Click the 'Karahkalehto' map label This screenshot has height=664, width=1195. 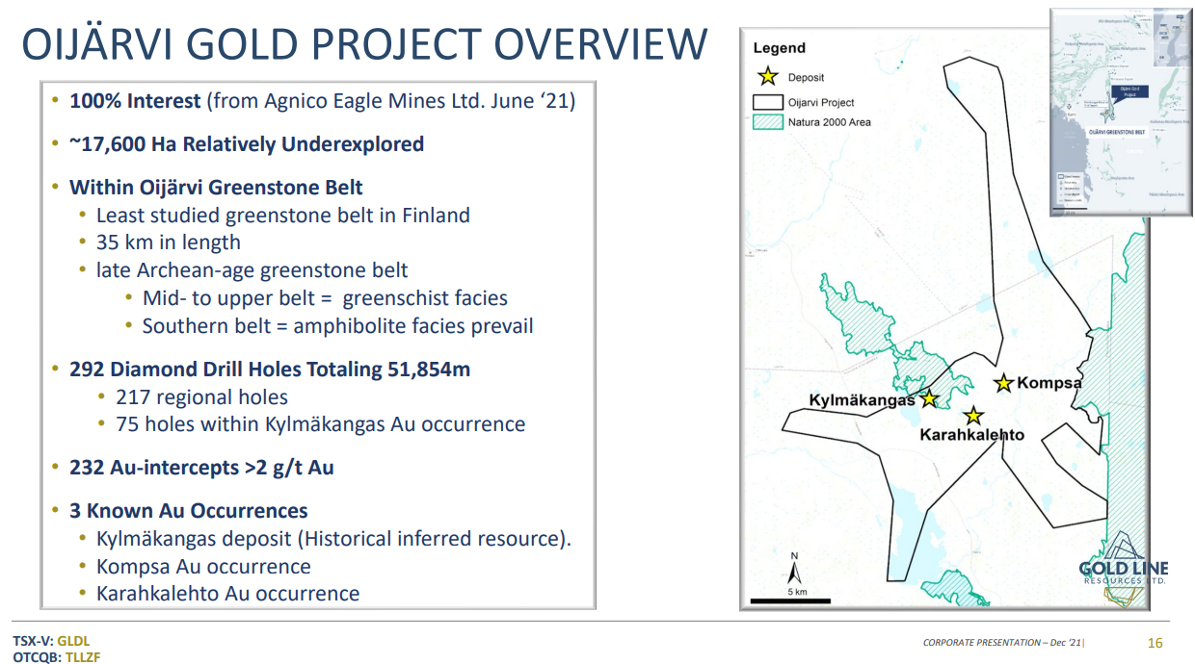click(x=971, y=435)
